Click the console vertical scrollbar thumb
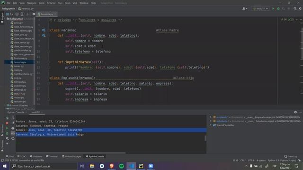Image resolution: width=303 pixels, height=170 pixels. (x=205, y=138)
